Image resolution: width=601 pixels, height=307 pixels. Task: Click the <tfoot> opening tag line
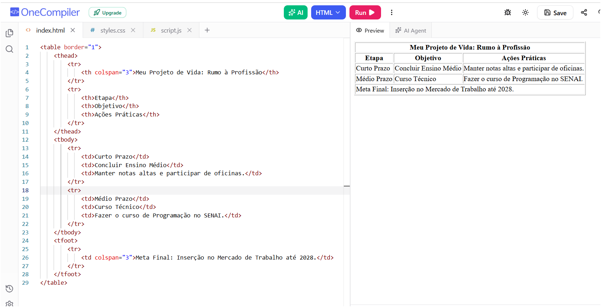[x=66, y=240]
